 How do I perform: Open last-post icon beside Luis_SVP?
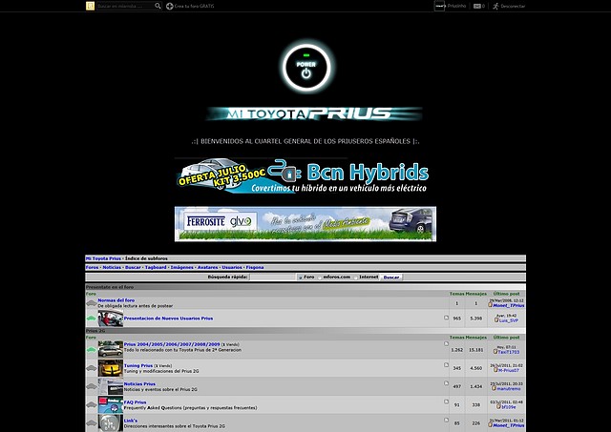(496, 320)
